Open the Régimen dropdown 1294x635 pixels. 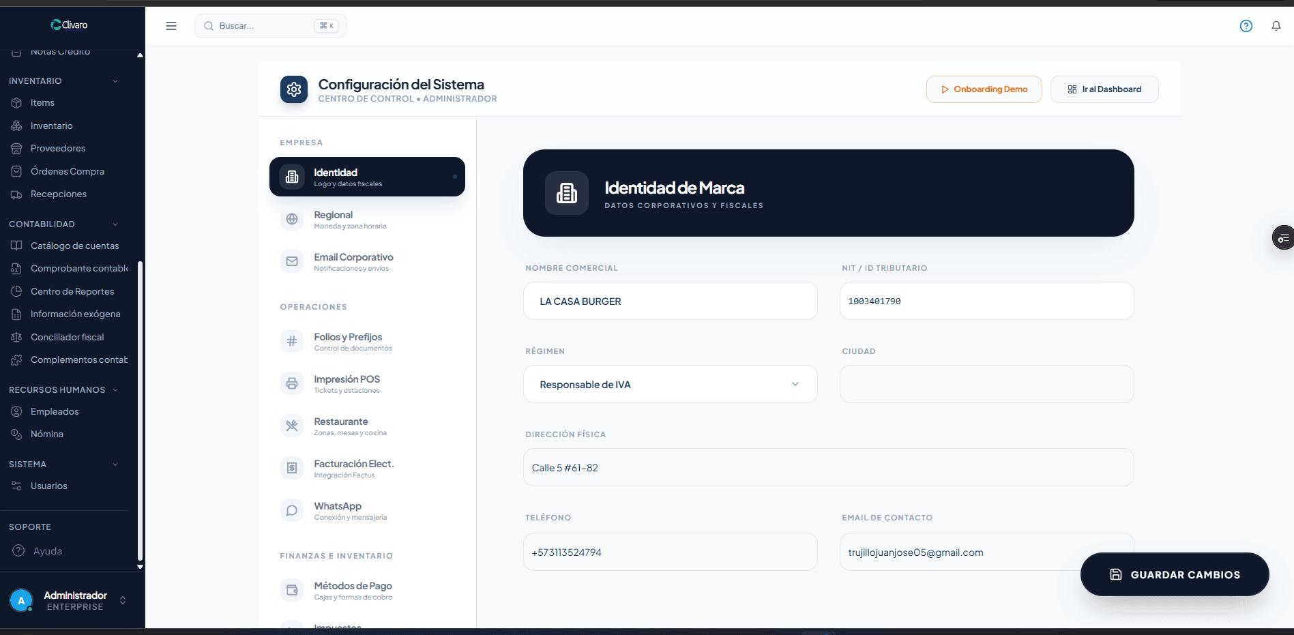click(x=670, y=385)
